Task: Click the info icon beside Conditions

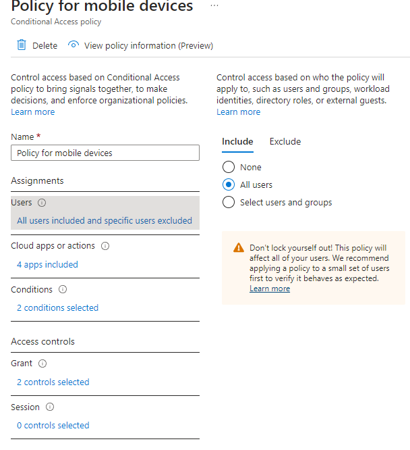Action: (x=63, y=289)
